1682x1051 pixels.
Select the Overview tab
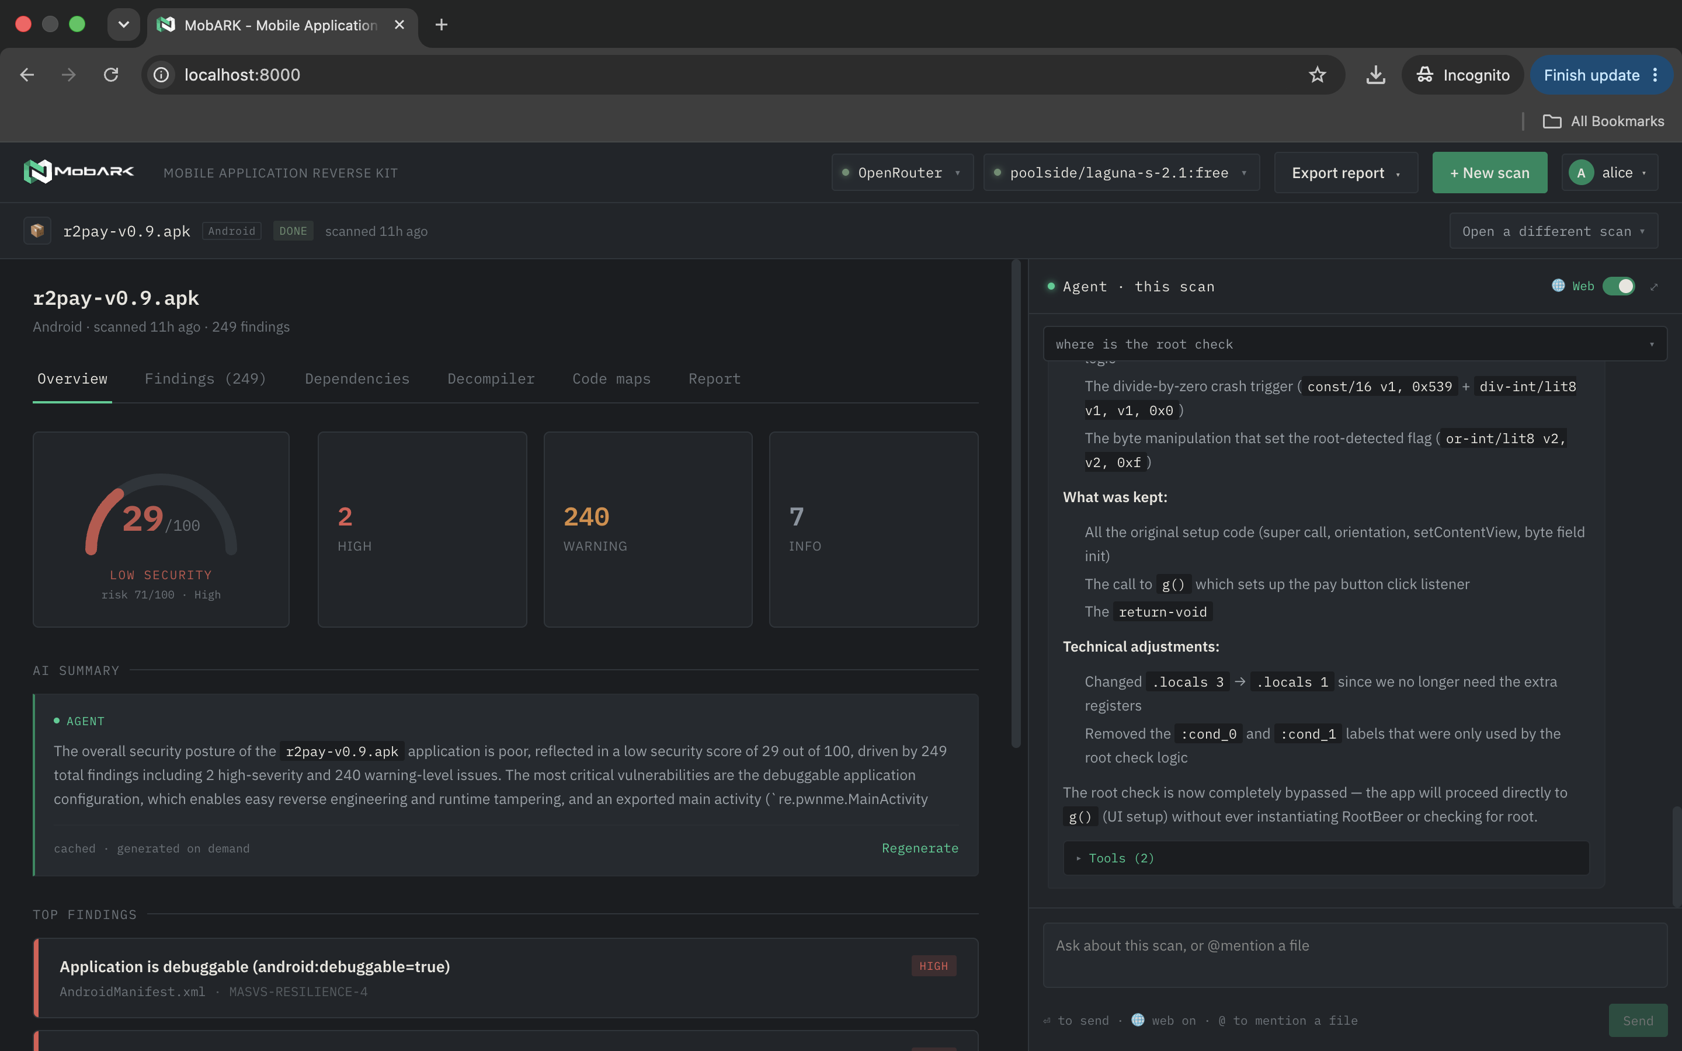[72, 379]
